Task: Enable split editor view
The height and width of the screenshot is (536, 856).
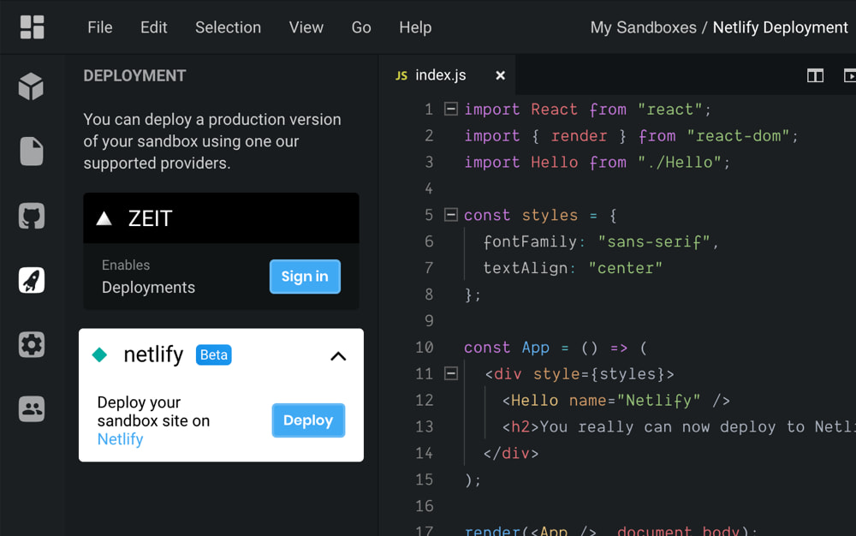Action: [x=814, y=75]
